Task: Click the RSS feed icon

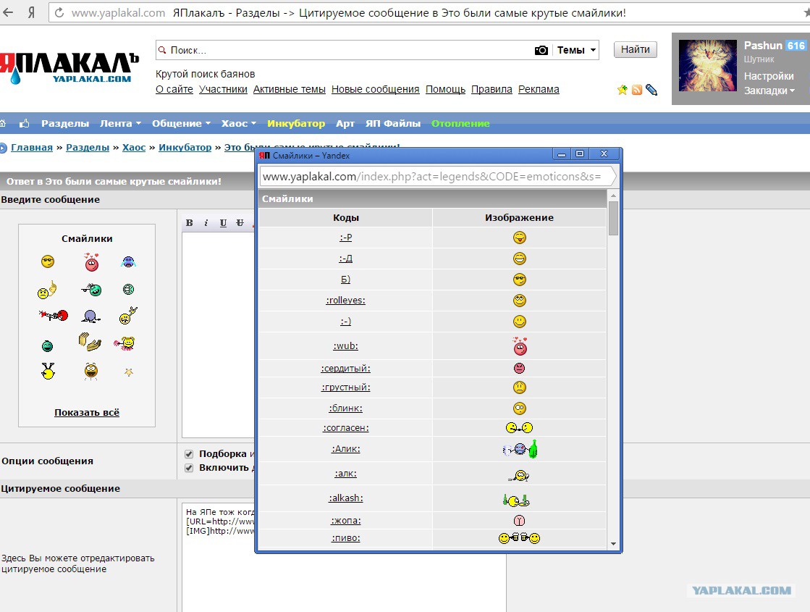Action: click(637, 90)
